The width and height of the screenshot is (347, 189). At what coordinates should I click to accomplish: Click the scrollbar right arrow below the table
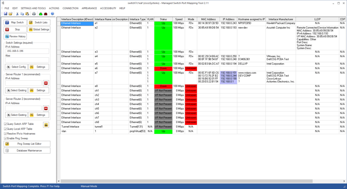[x=344, y=181]
